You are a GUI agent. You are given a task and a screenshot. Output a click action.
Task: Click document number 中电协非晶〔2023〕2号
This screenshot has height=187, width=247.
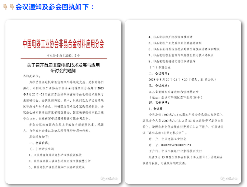click(63, 55)
